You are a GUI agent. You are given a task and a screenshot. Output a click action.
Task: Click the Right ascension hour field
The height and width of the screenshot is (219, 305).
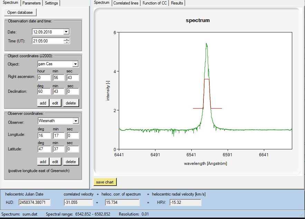tap(44, 78)
